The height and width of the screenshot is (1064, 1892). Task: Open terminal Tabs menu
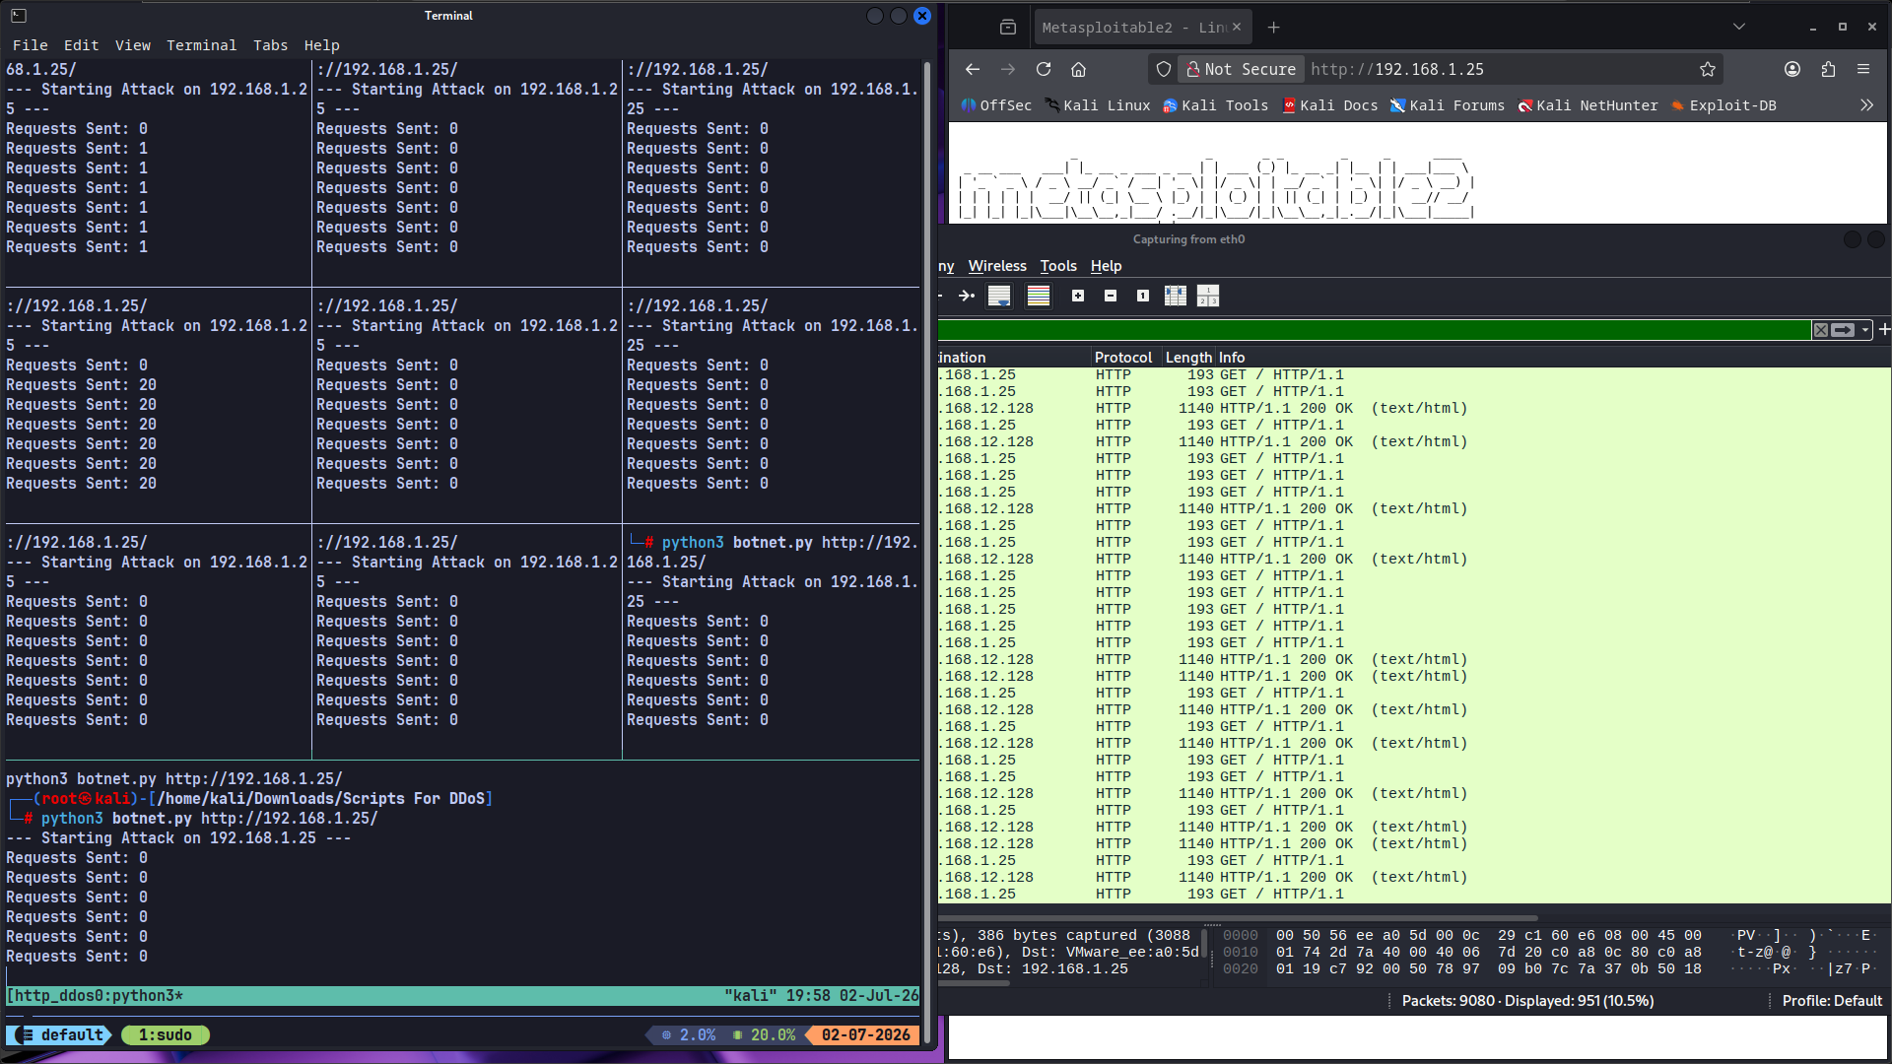point(270,45)
